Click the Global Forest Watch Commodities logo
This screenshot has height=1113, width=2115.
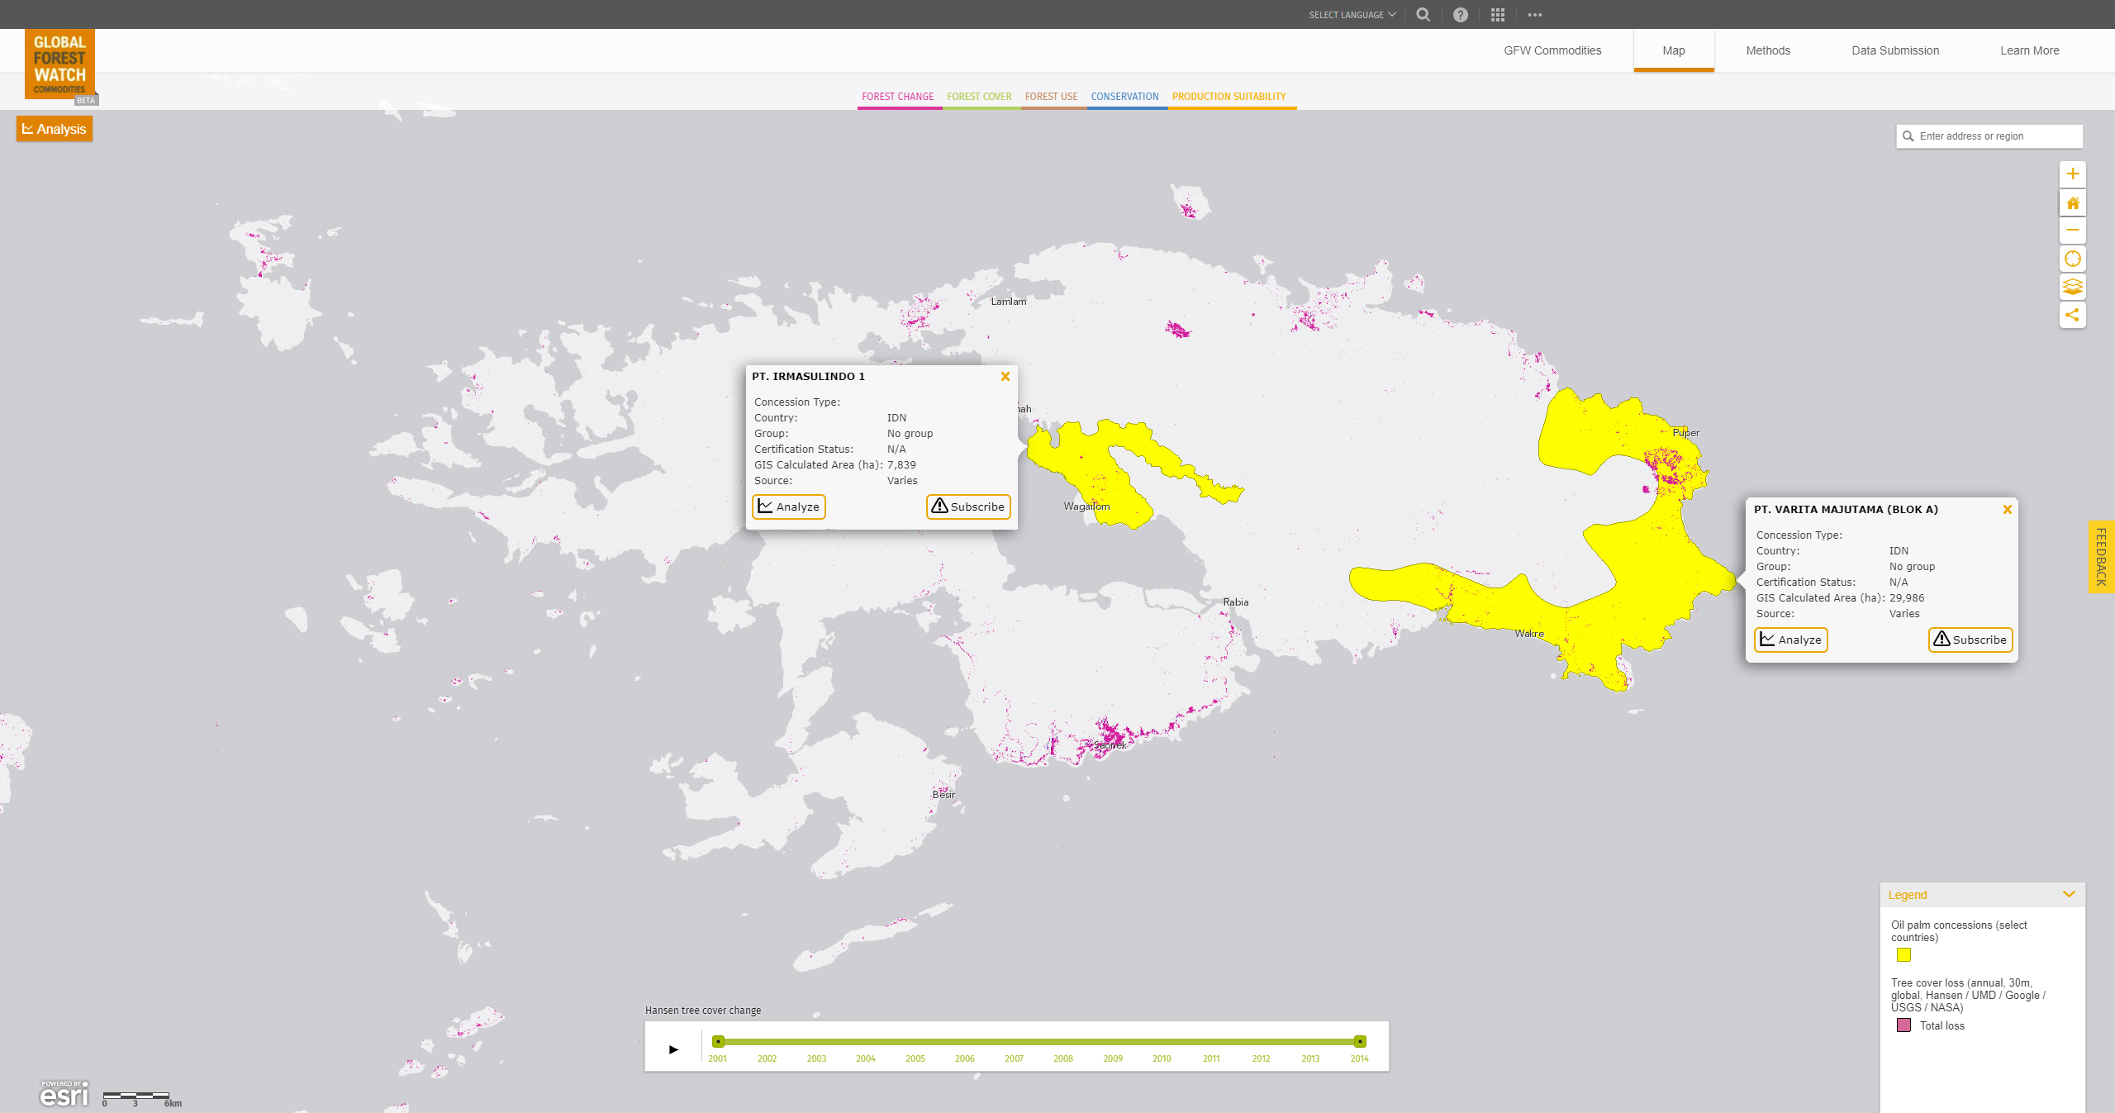[60, 64]
